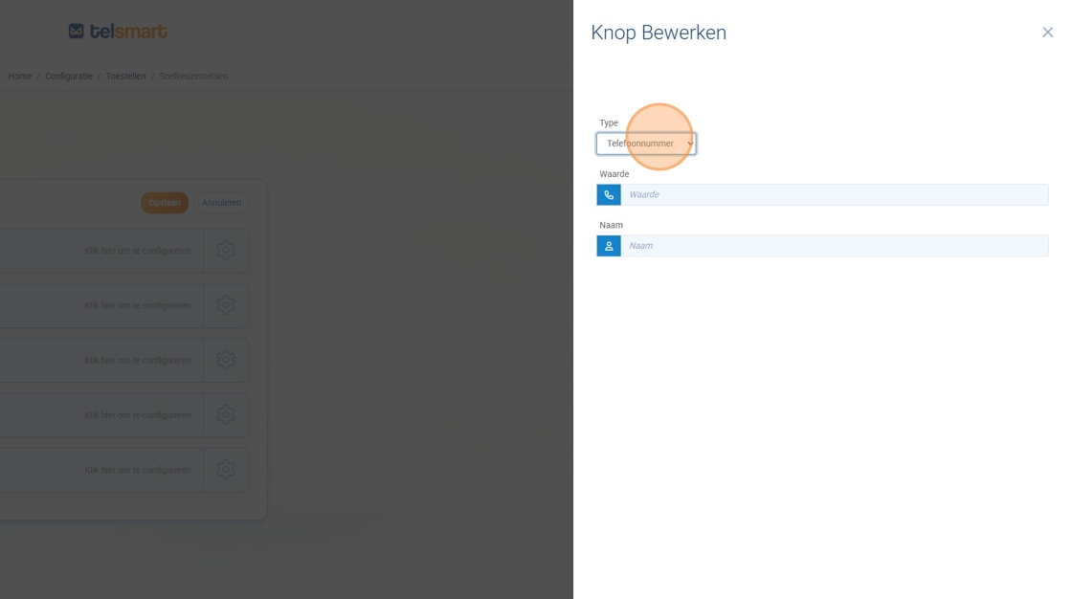
Task: Open gear settings of second button row
Action: pyautogui.click(x=226, y=305)
